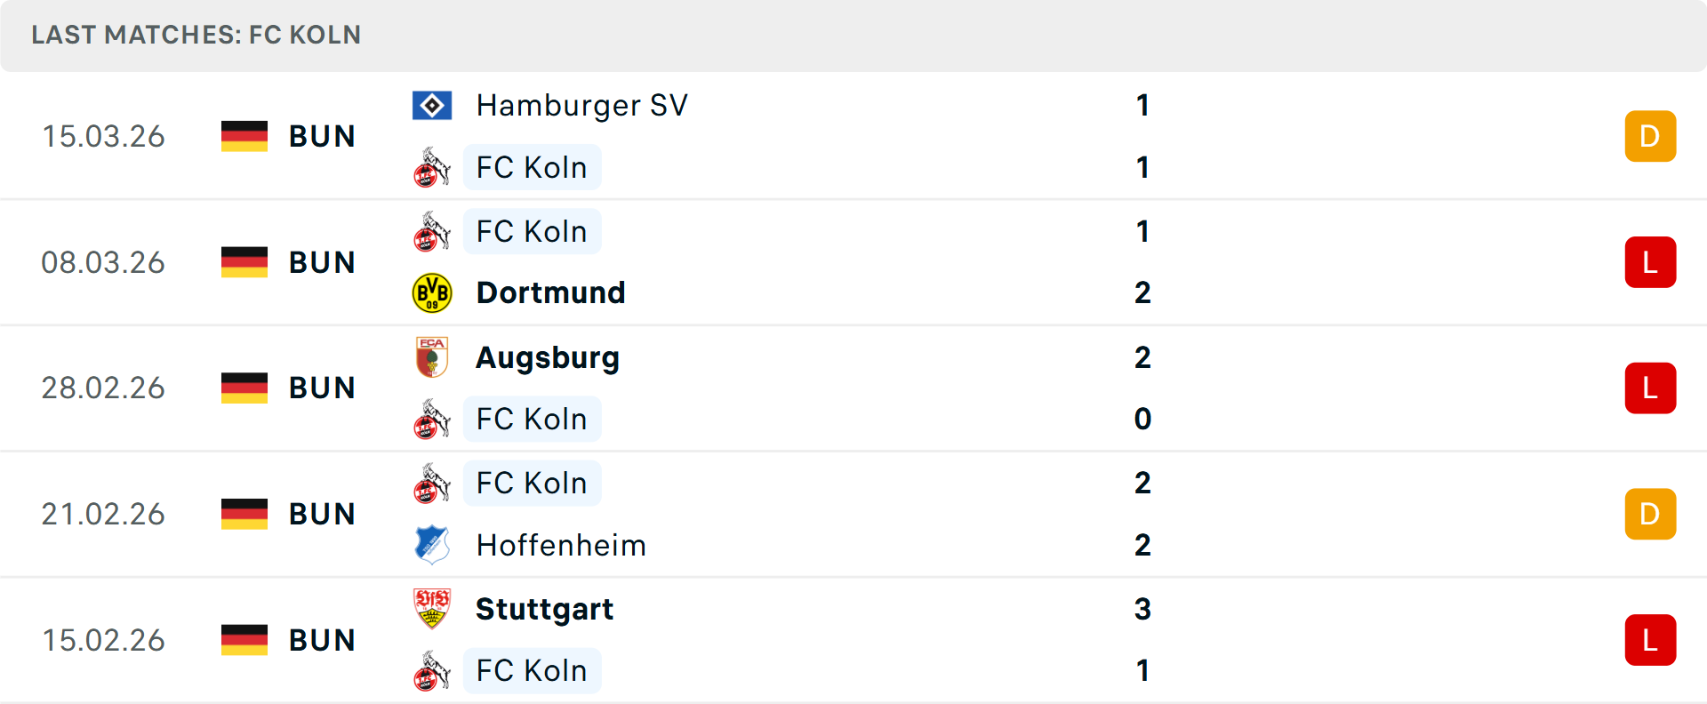Screen dimensions: 1707x704
Task: Click the D result badge for the Hoffenheim match
Action: click(1650, 514)
